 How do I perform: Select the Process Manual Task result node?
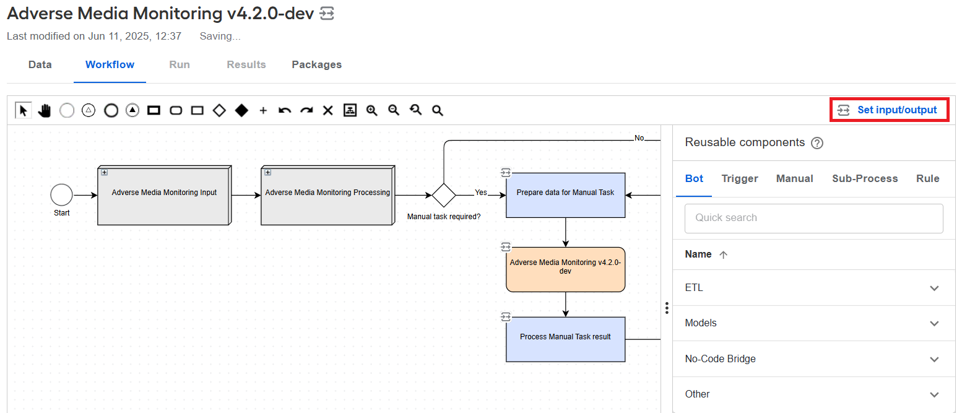coord(565,339)
